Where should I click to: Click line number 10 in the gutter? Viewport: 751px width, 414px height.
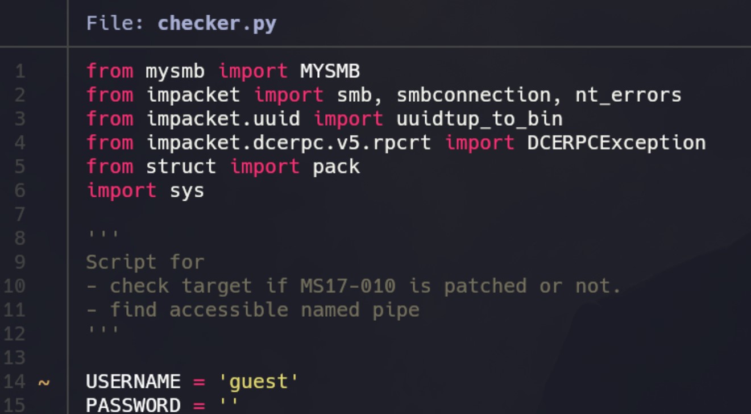point(15,286)
